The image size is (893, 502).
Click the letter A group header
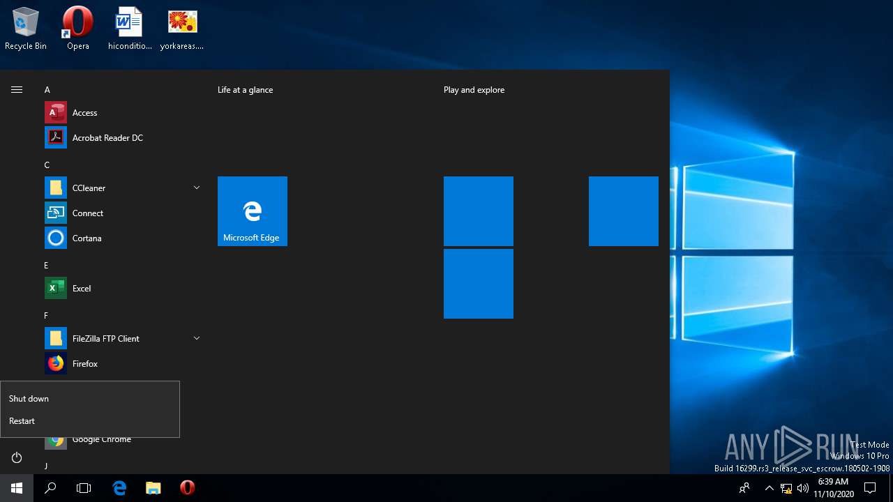pos(47,90)
